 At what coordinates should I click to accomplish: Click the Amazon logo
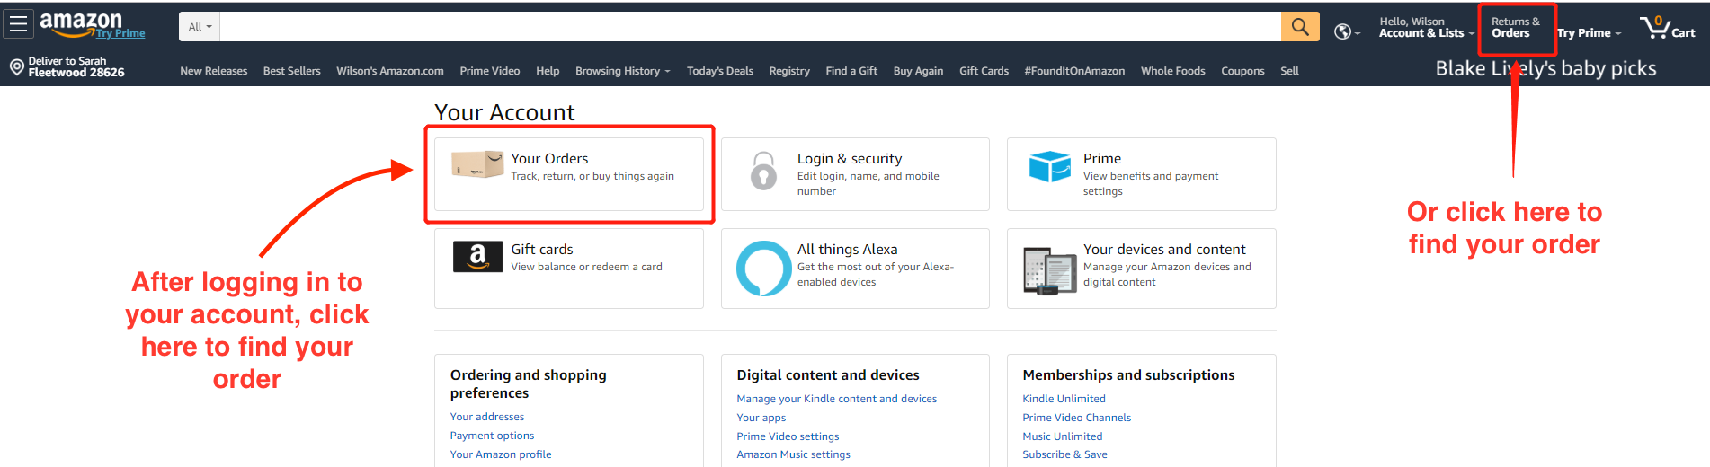81,23
